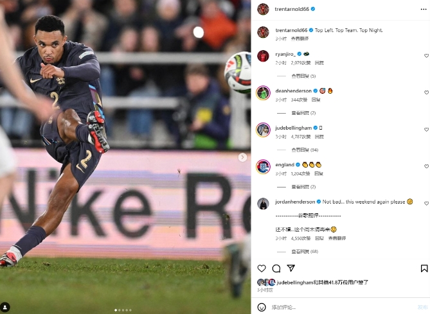Viewport: 430px width, 314px height.
Task: Select the second carousel dot indicator
Action: [x=120, y=310]
